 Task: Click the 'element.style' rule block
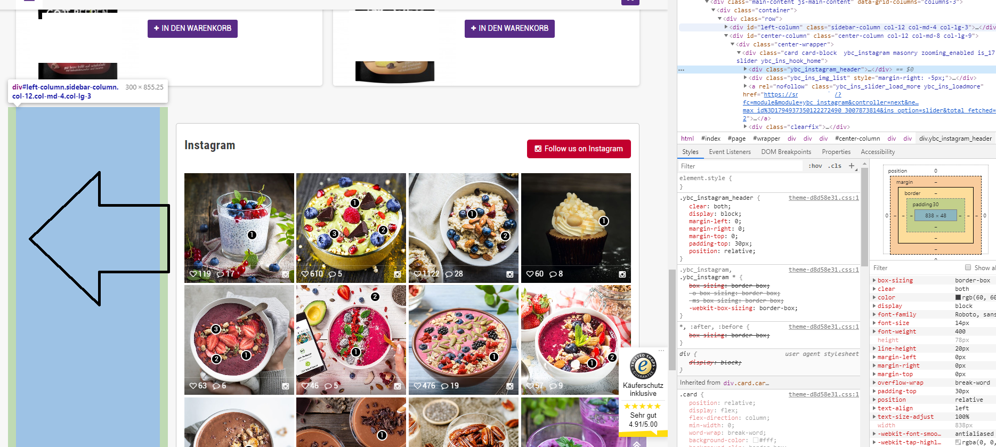(x=769, y=182)
